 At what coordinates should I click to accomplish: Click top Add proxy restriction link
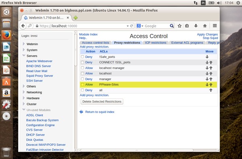94,47
